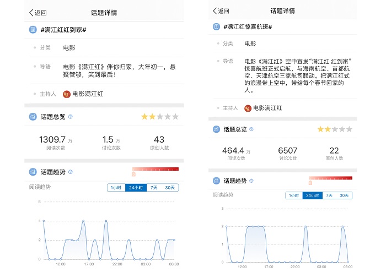Open host name 电影满江红 in right panel
The width and height of the screenshot is (386, 272).
(x=267, y=108)
